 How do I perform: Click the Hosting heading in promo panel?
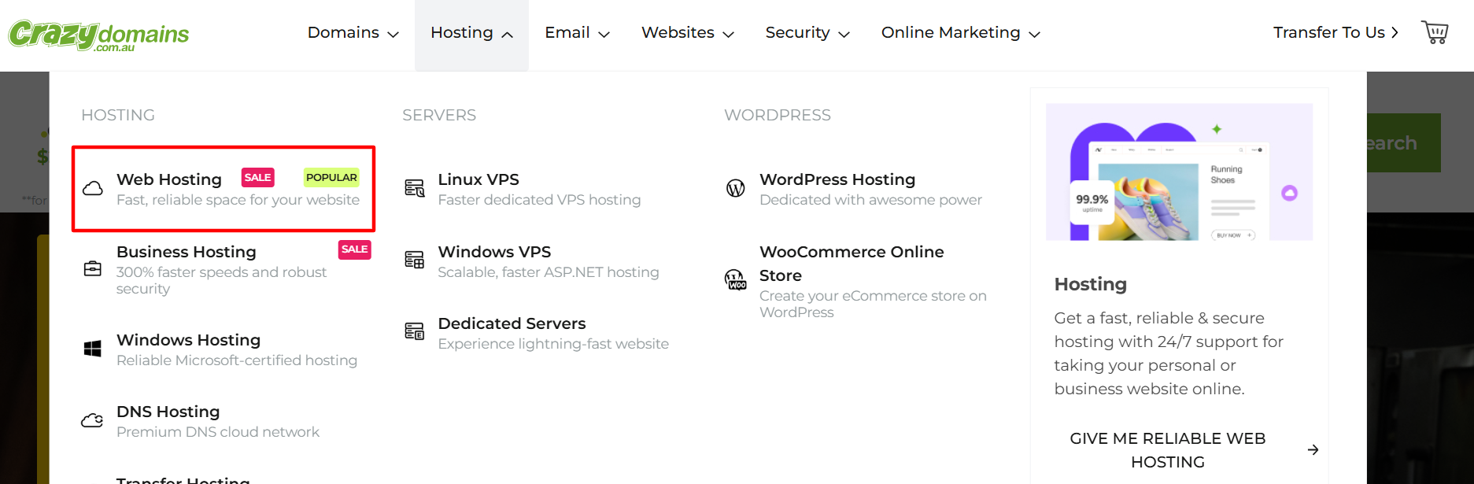point(1091,284)
